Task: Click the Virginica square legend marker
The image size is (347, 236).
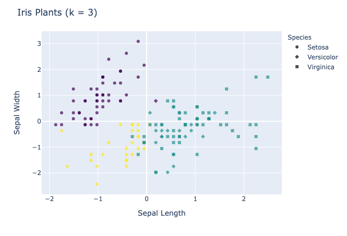Action: pos(297,67)
